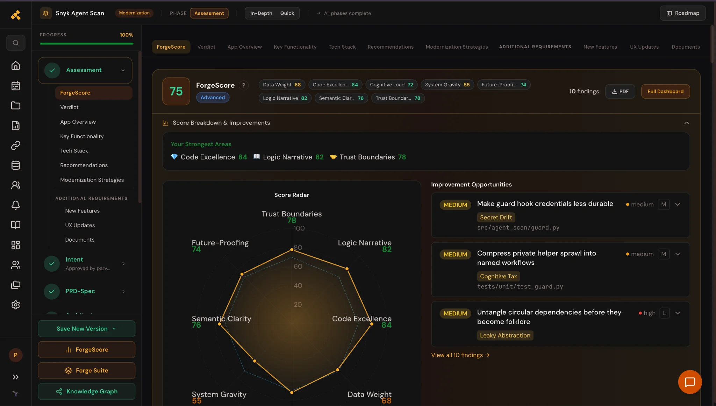This screenshot has width=716, height=406.
Task: Switch scan mode to In-Depth
Action: (261, 13)
